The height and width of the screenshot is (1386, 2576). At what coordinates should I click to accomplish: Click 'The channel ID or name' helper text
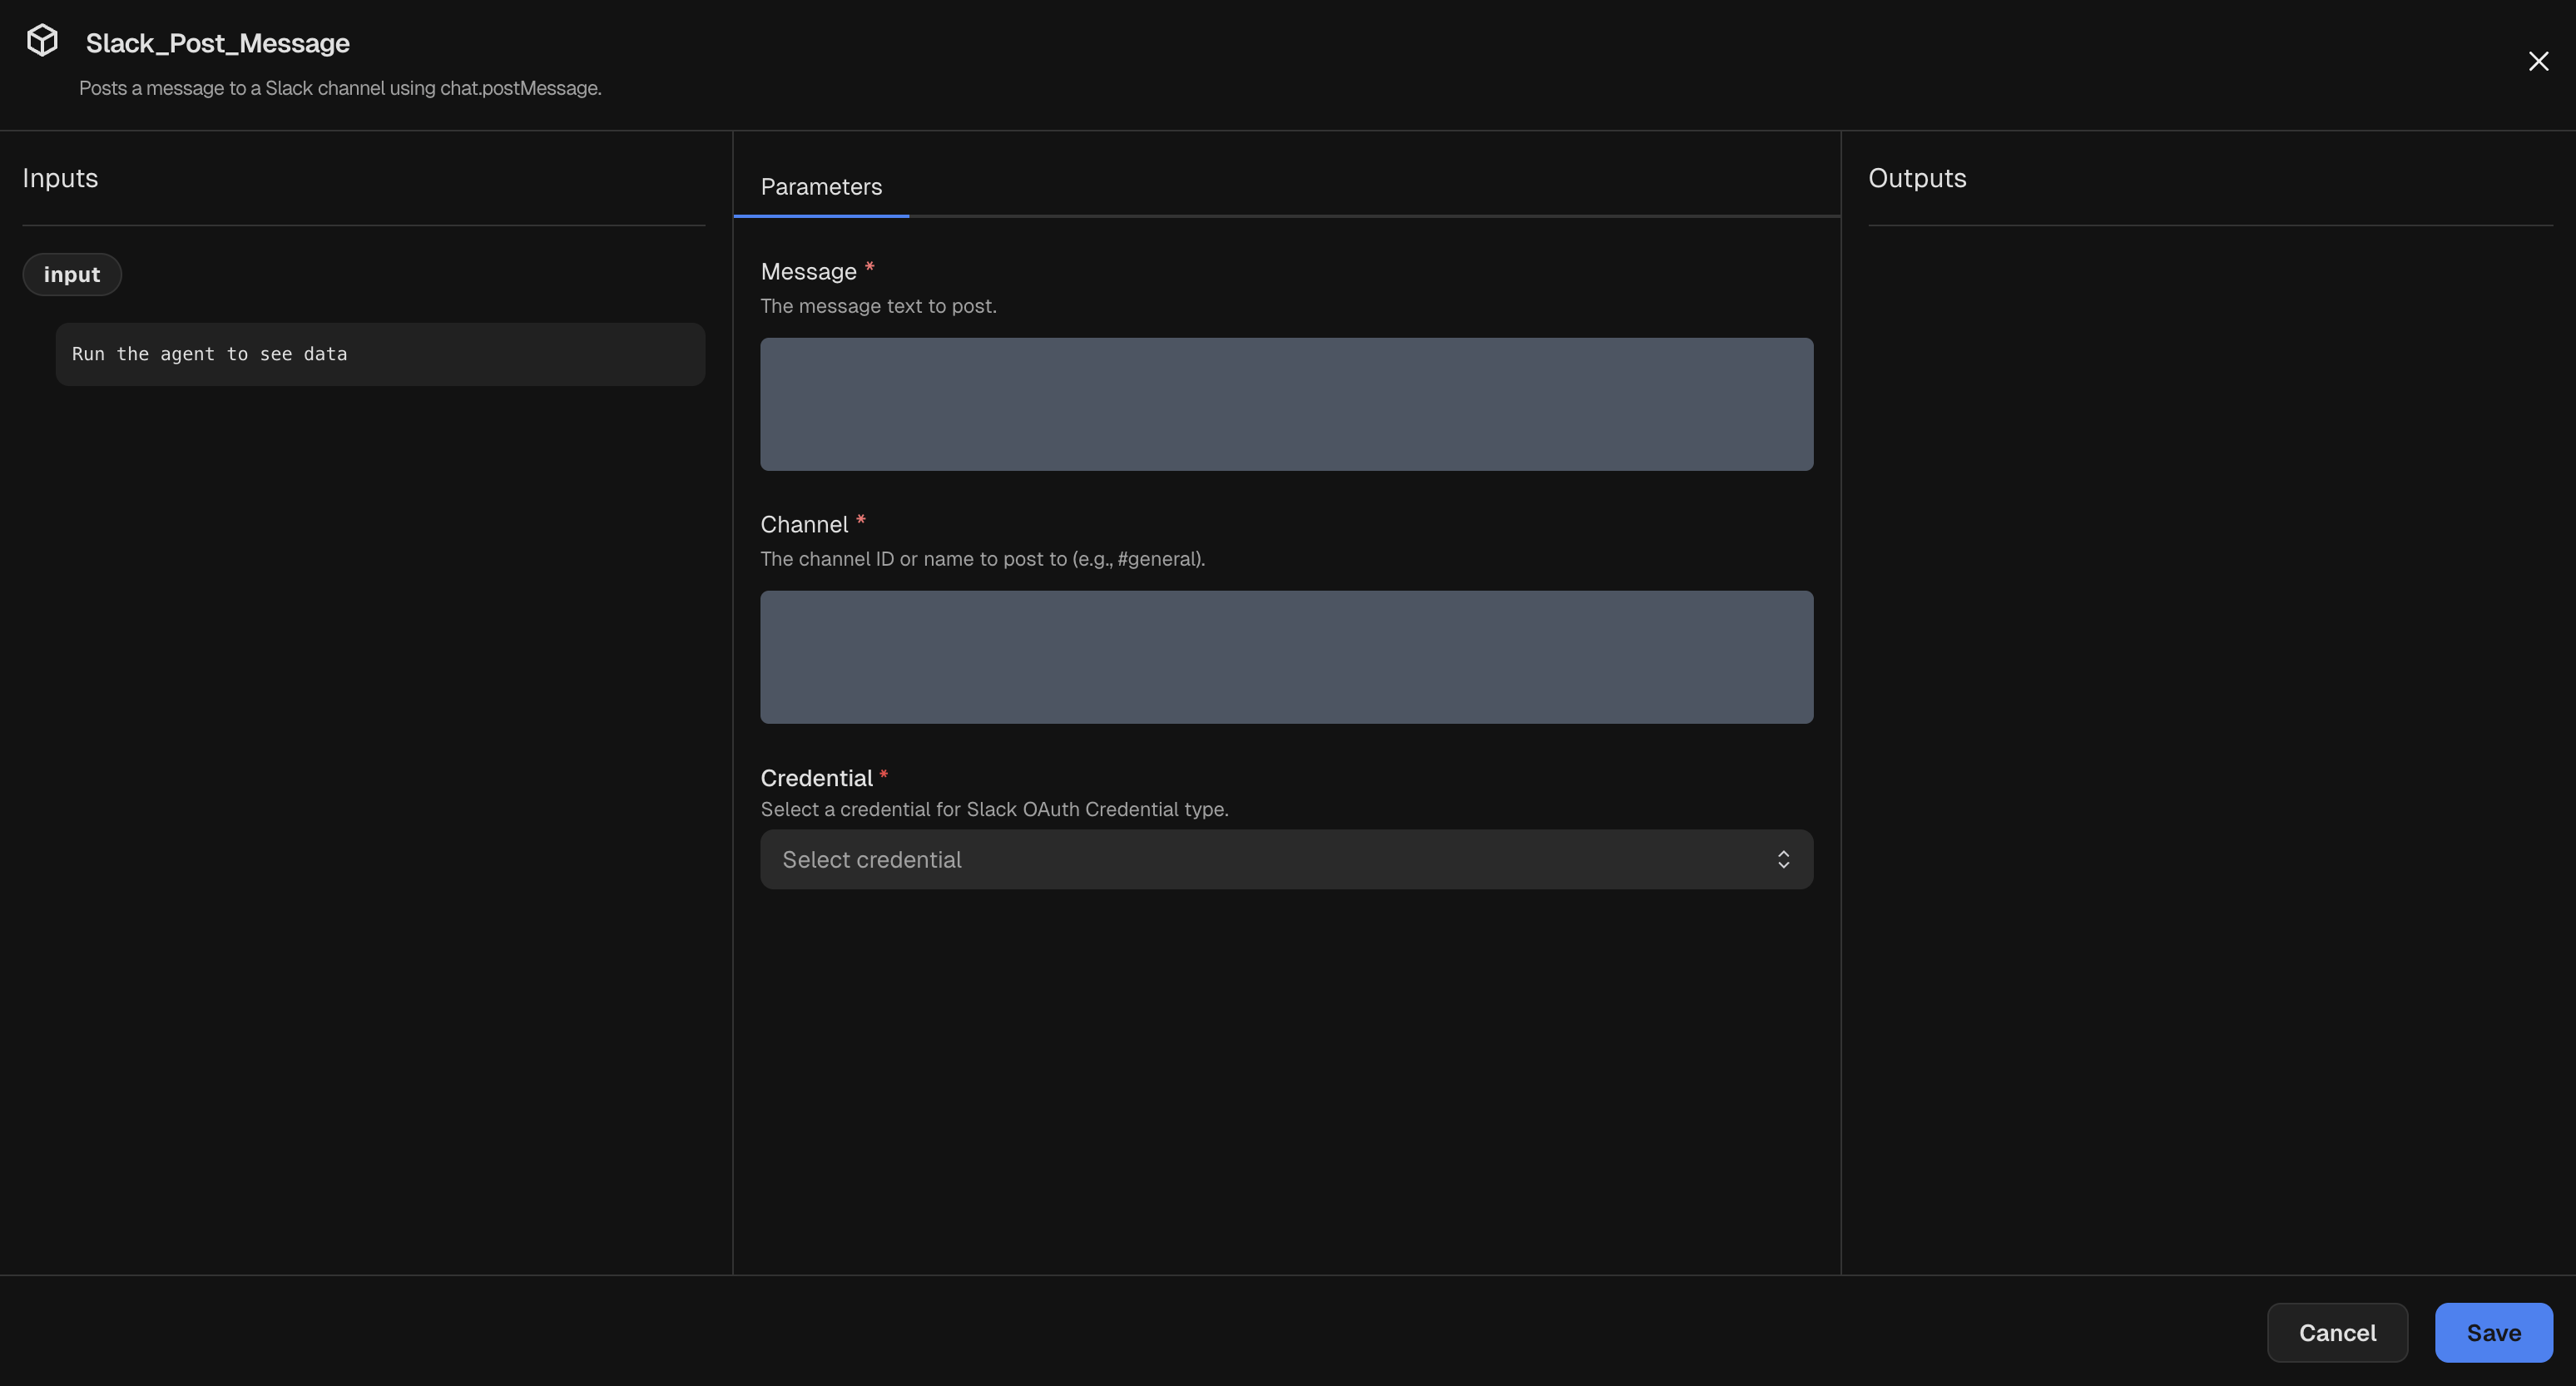[982, 559]
